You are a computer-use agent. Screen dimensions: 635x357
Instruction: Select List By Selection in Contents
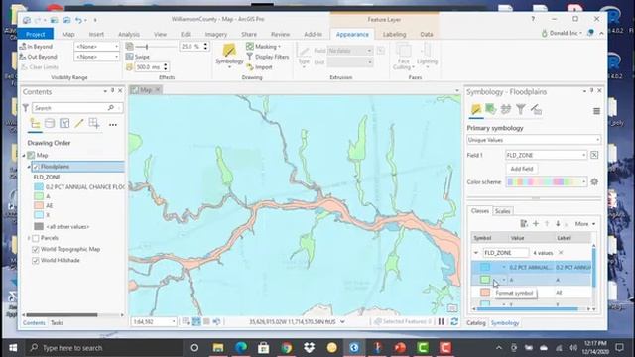tap(64, 123)
